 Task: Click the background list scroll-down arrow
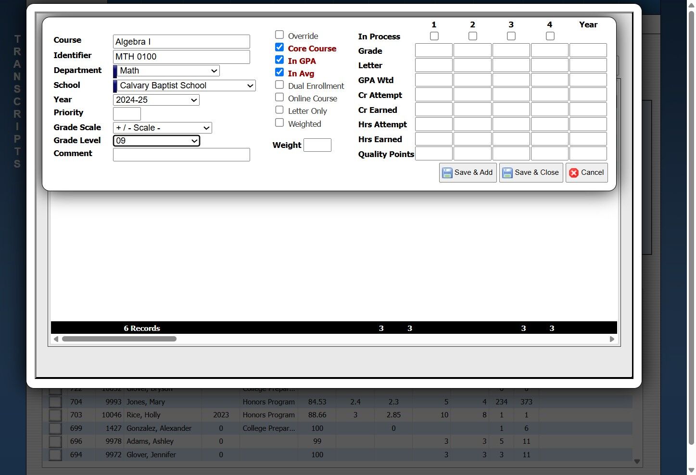[x=637, y=462]
